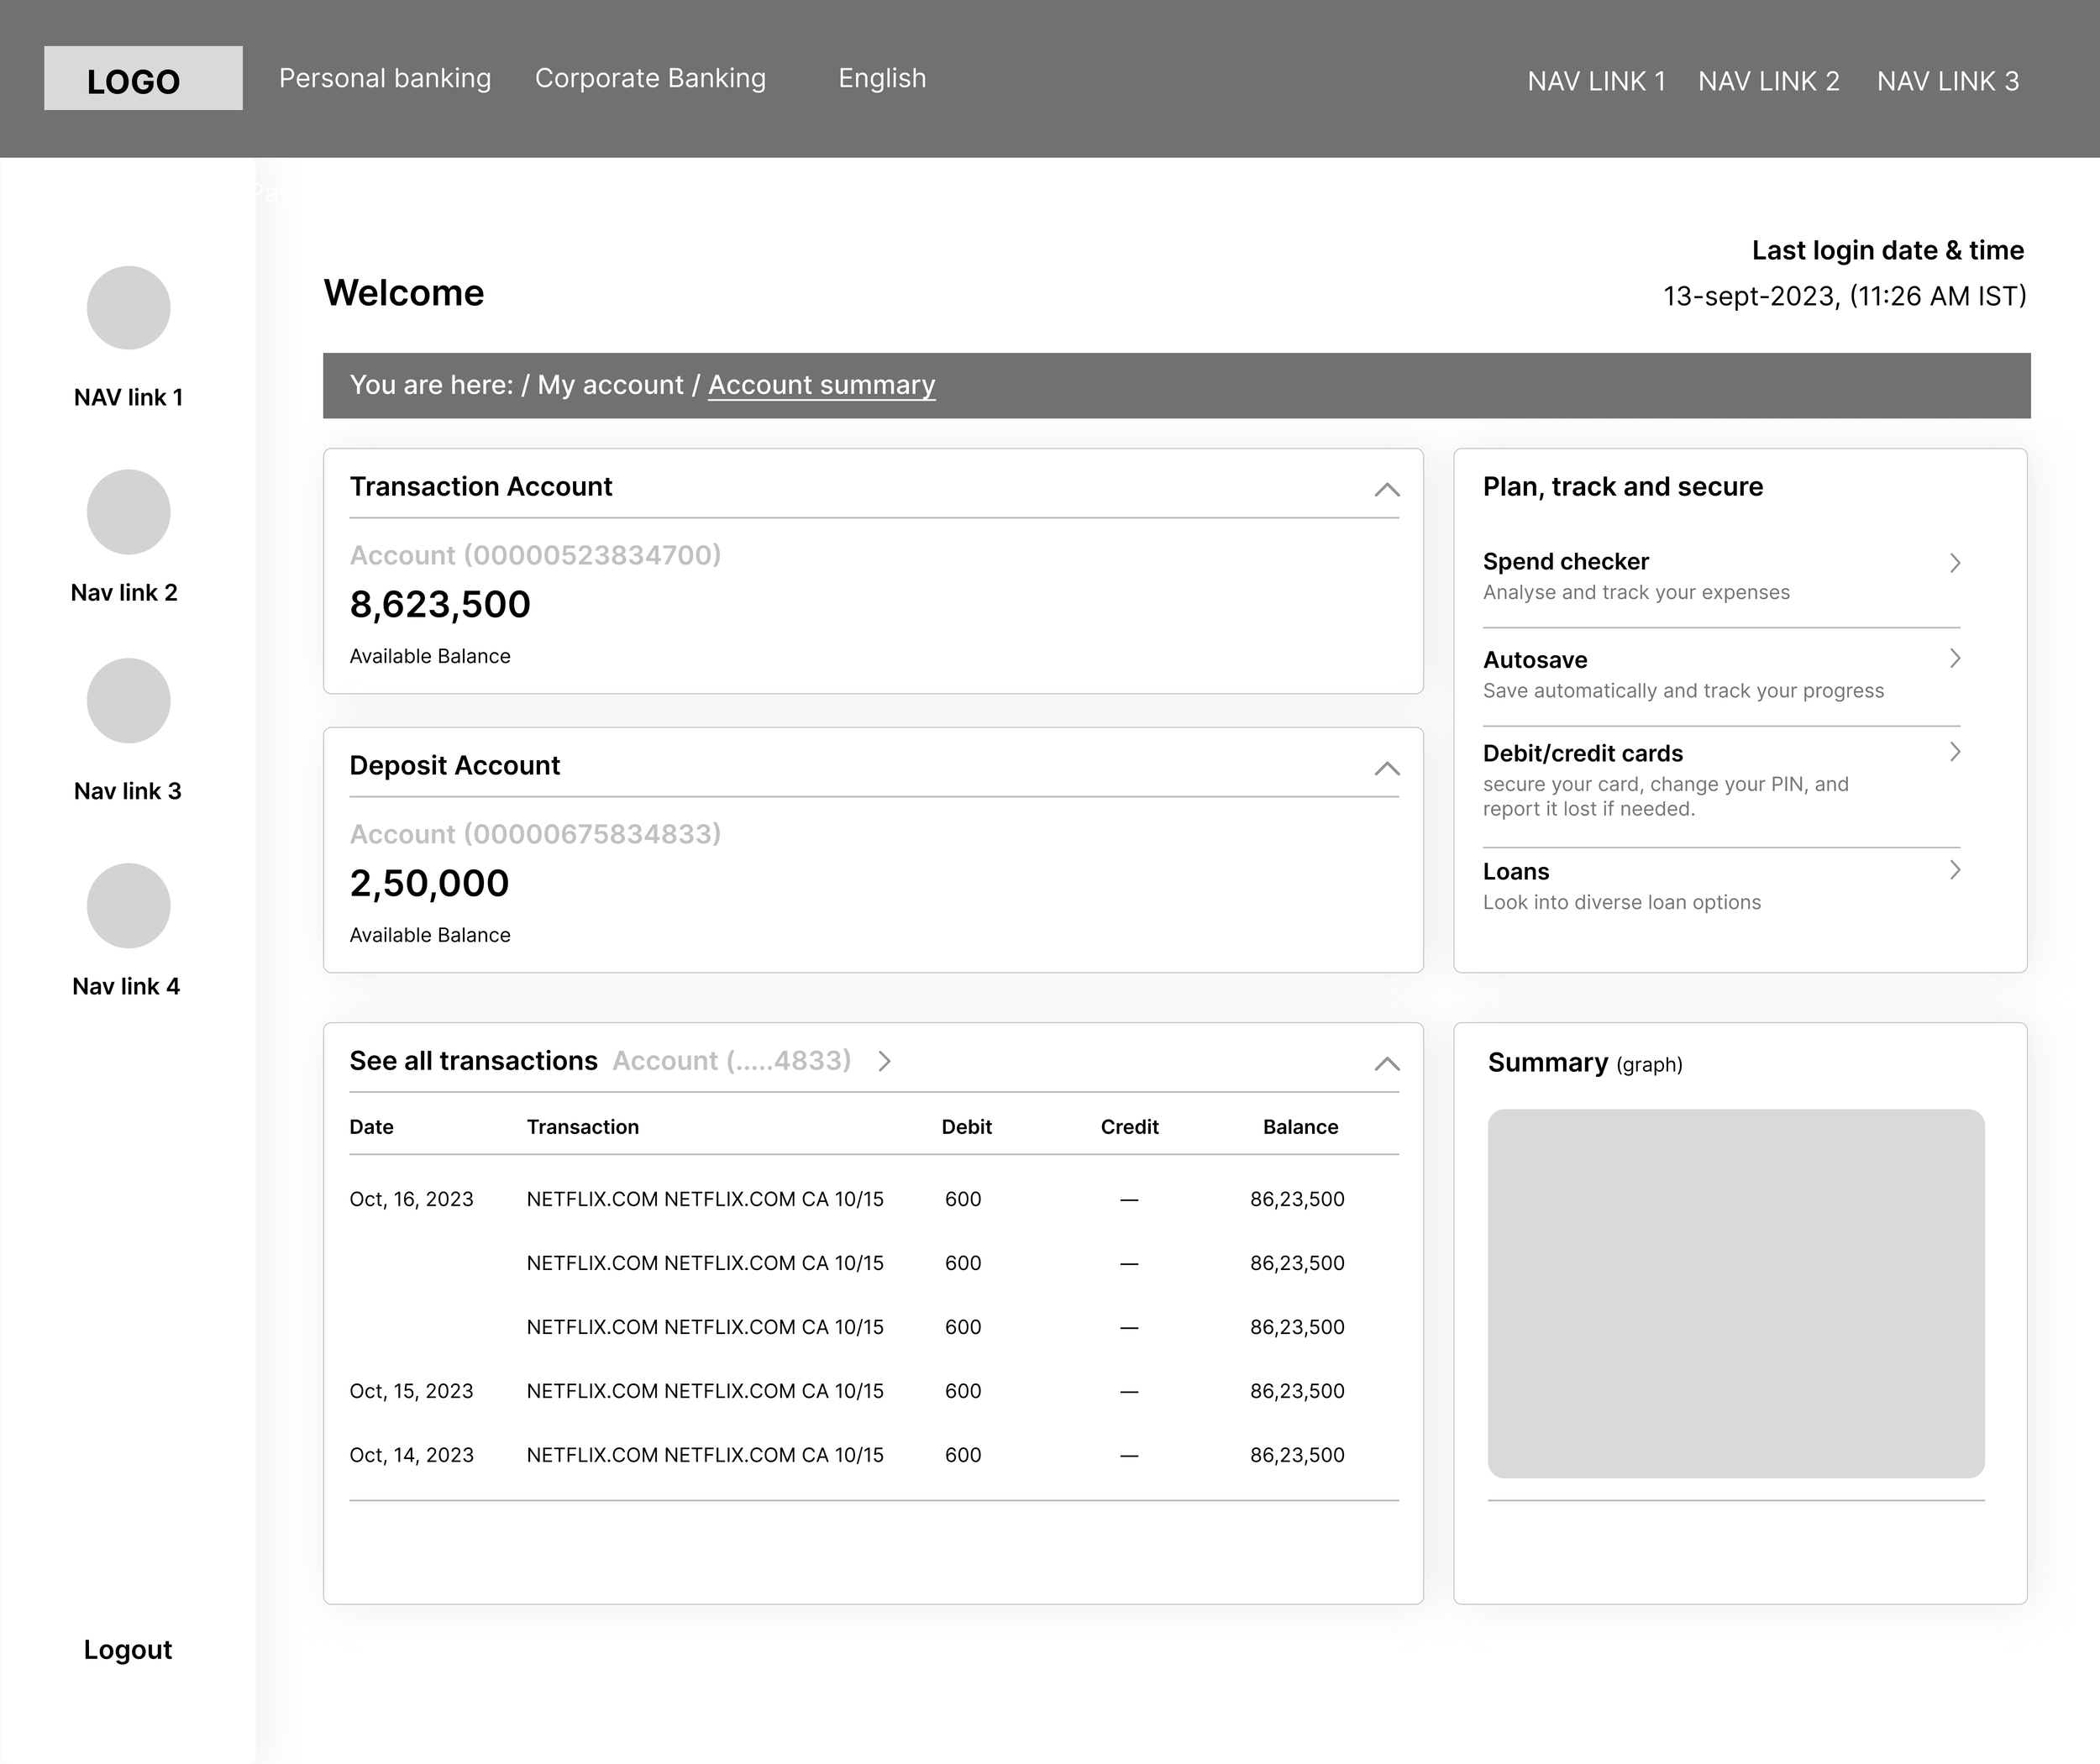
Task: Collapse the Deposit Account panel
Action: pyautogui.click(x=1386, y=768)
